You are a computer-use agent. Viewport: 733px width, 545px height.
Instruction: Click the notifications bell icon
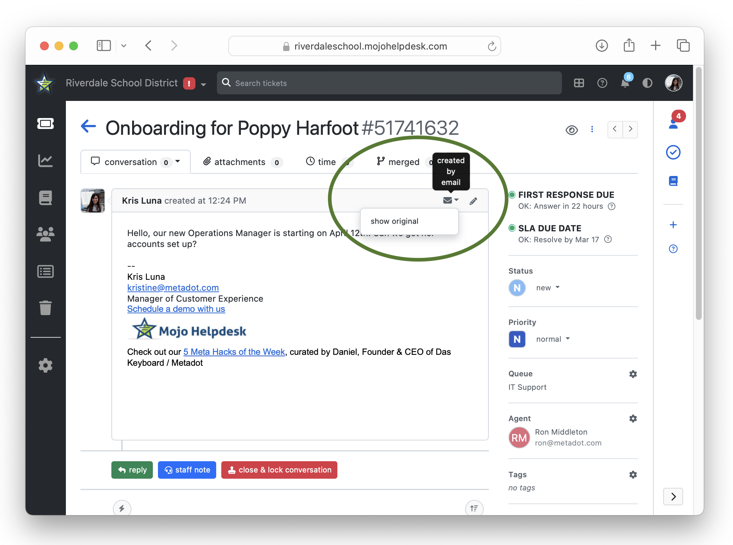pyautogui.click(x=625, y=83)
